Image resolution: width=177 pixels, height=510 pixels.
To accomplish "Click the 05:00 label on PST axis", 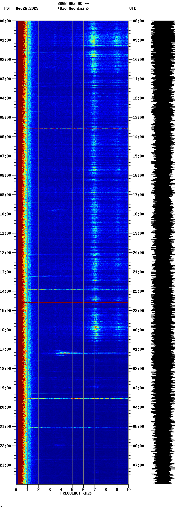I will pos(6,118).
